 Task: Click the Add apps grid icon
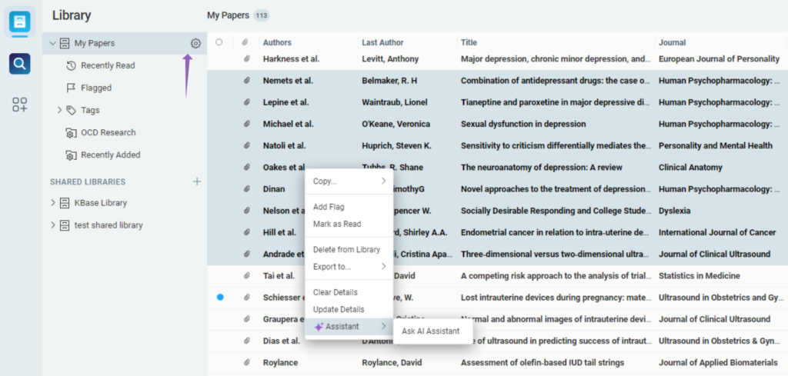(x=20, y=105)
